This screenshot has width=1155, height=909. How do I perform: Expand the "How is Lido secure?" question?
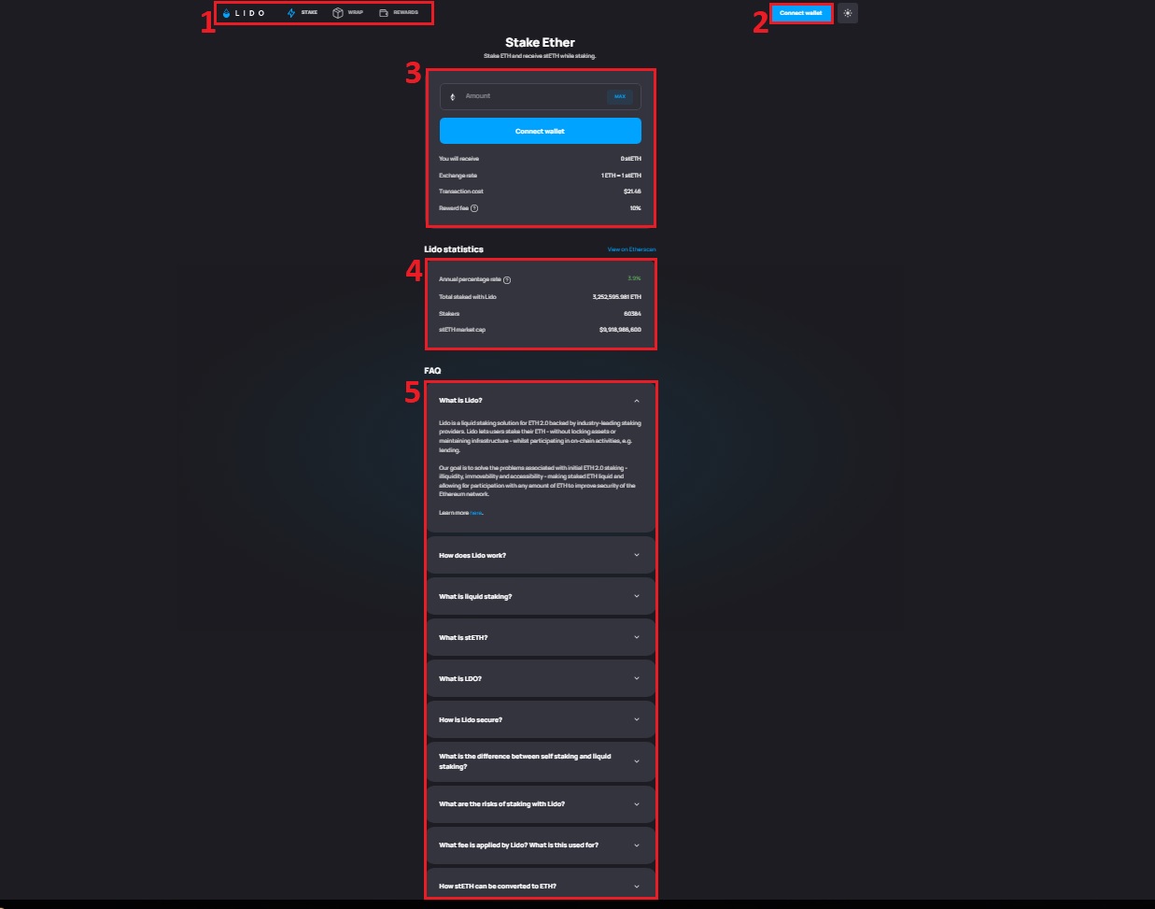coord(541,719)
